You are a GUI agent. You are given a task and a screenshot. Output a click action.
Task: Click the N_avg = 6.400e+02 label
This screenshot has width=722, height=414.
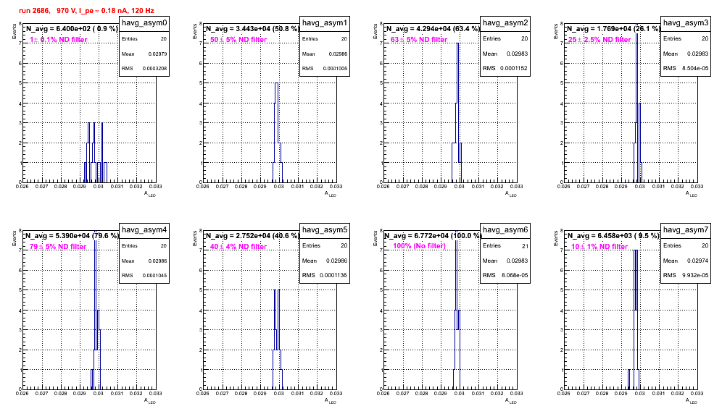pyautogui.click(x=71, y=28)
